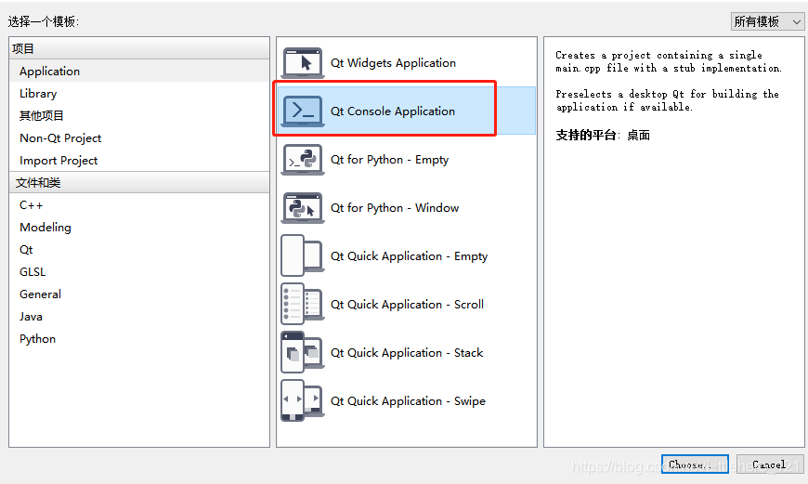
Task: Click the 文件和类 section header
Action: click(x=139, y=182)
